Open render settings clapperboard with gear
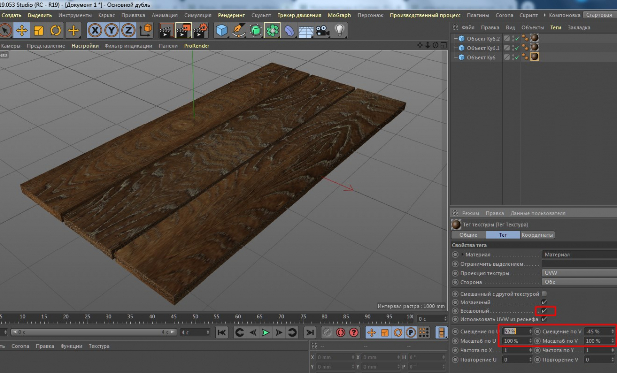The width and height of the screenshot is (617, 373). [201, 31]
